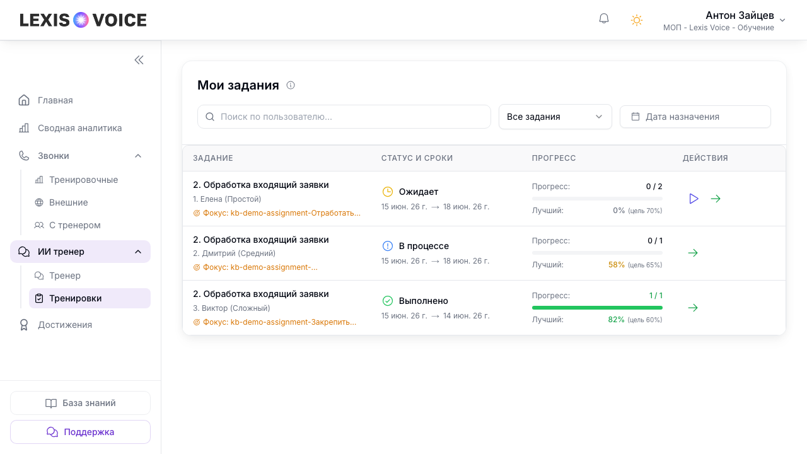Image resolution: width=807 pixels, height=454 pixels.
Task: Open the Дата назначения date picker
Action: [x=695, y=117]
